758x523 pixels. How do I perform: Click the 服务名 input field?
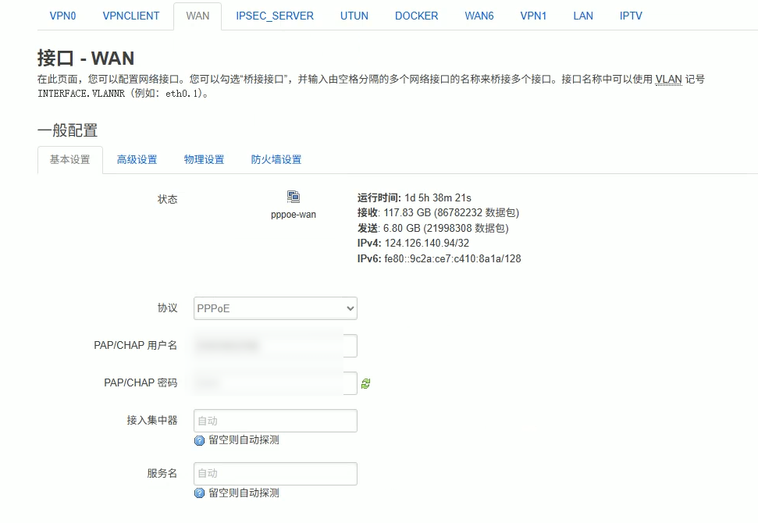[275, 473]
